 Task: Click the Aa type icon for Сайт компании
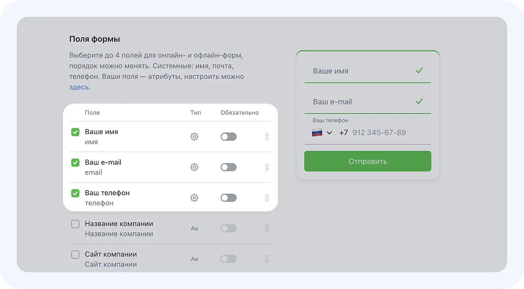pyautogui.click(x=195, y=259)
